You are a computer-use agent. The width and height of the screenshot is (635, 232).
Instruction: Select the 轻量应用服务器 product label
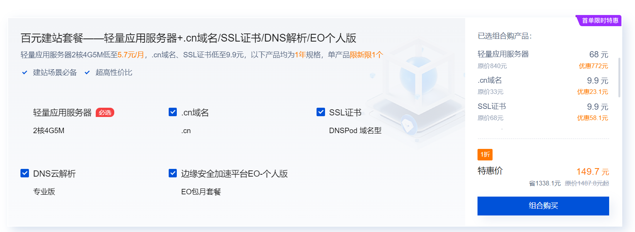click(x=62, y=113)
